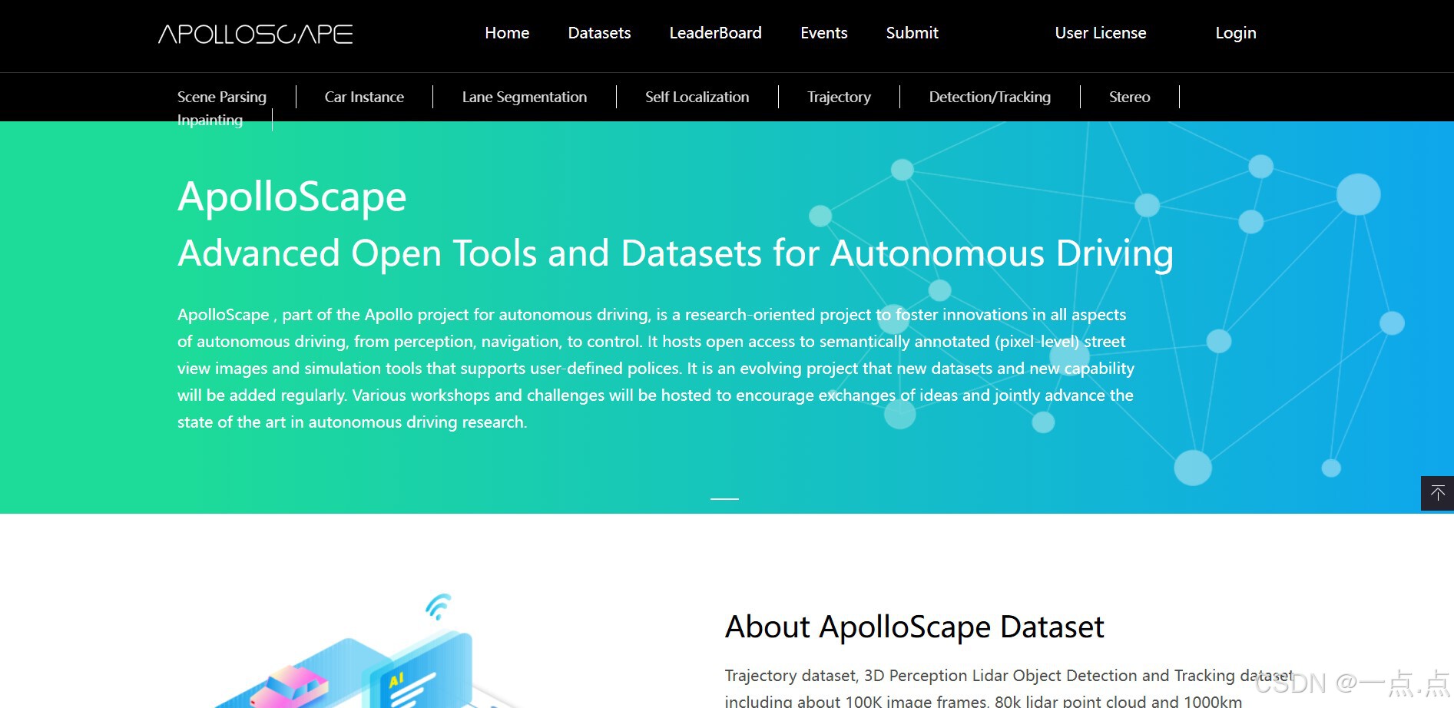The height and width of the screenshot is (708, 1454).
Task: Open the Trajectory dataset tab
Action: point(839,97)
